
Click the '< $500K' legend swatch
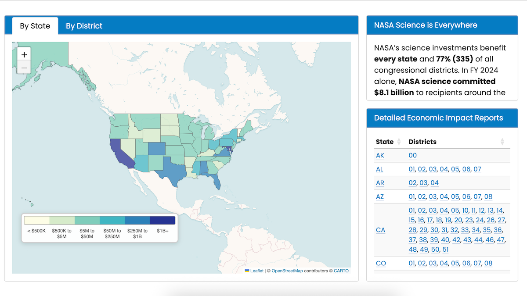point(36,220)
